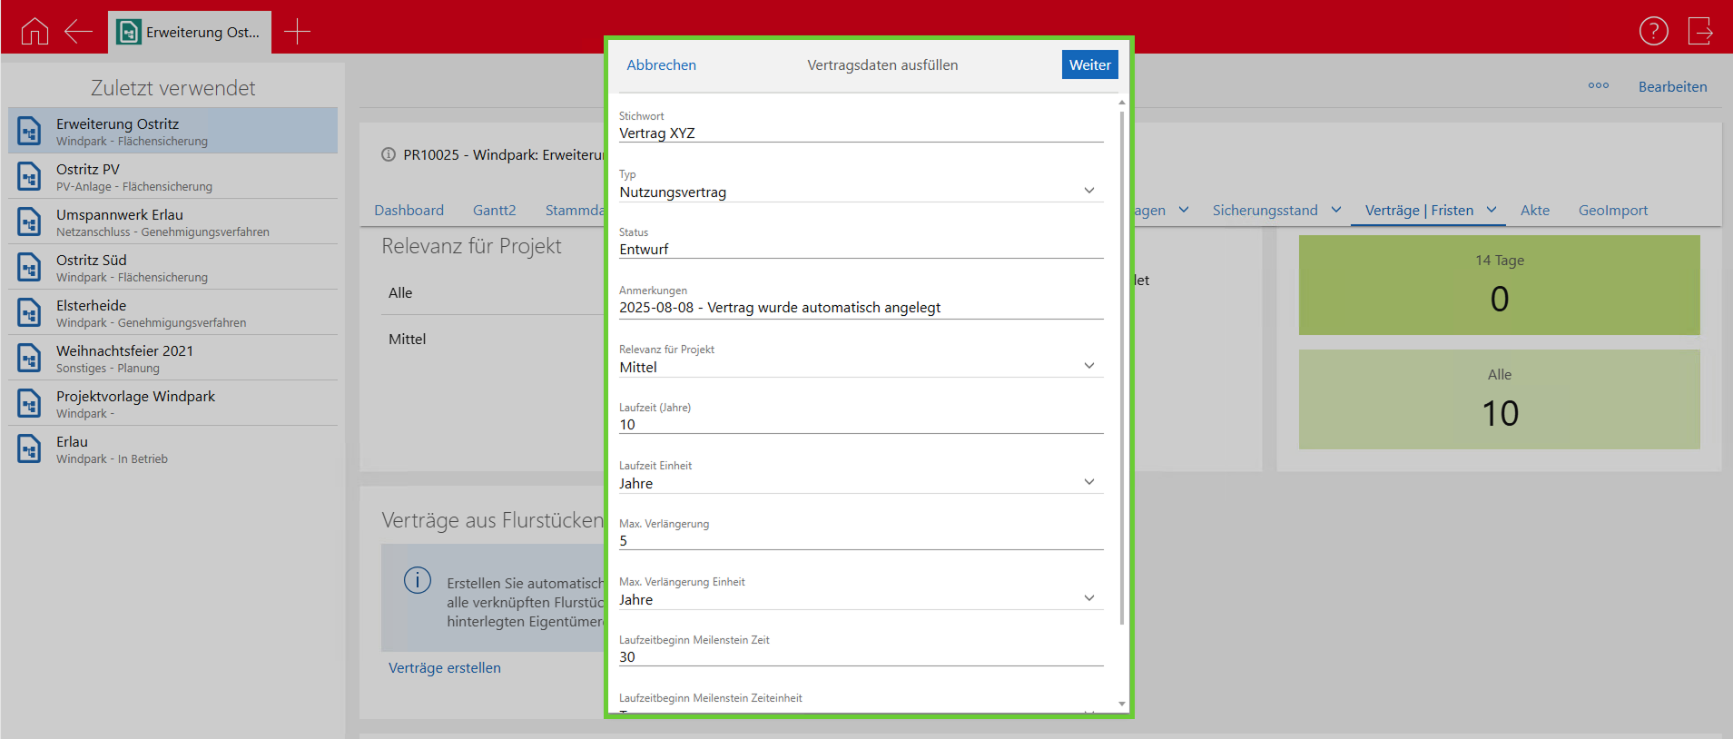Open help via question mark icon
This screenshot has height=739, width=1733.
point(1653,31)
